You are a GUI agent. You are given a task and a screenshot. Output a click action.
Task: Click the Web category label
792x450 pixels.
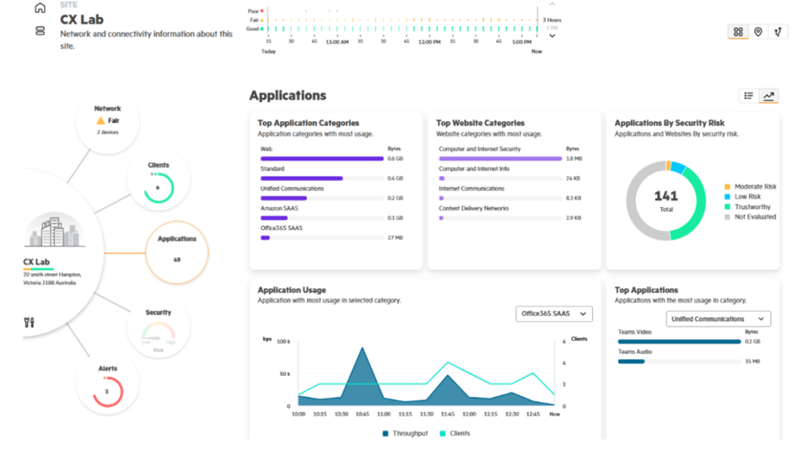click(266, 149)
